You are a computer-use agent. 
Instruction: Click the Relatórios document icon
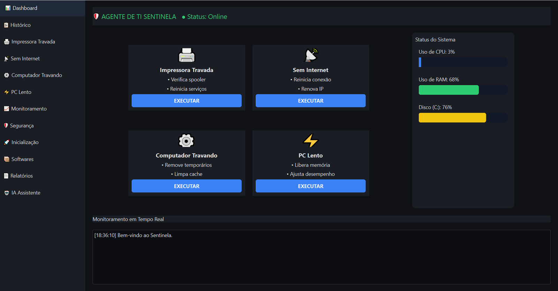tap(6, 176)
